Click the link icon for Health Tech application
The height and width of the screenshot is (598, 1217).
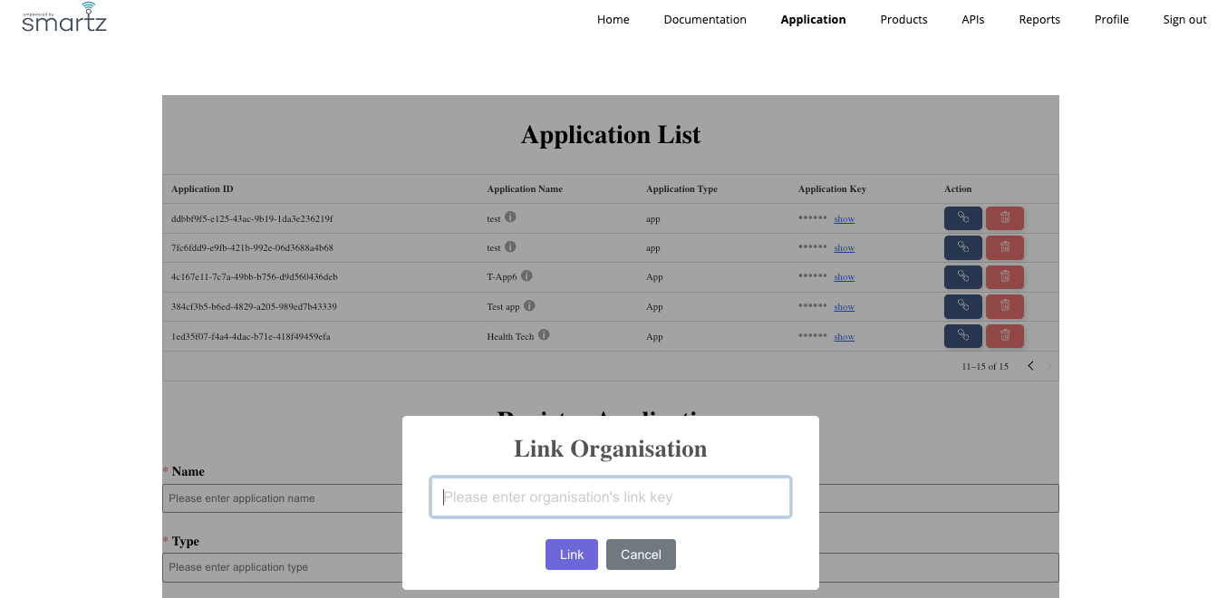click(x=962, y=336)
